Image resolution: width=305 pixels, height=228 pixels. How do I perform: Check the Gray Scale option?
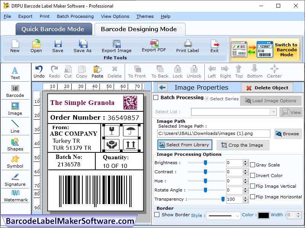254,165
